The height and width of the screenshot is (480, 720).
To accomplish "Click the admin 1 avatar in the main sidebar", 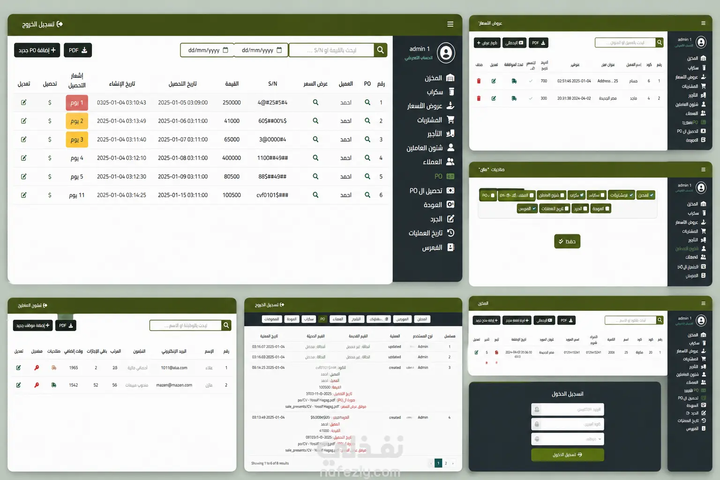I will tap(446, 53).
